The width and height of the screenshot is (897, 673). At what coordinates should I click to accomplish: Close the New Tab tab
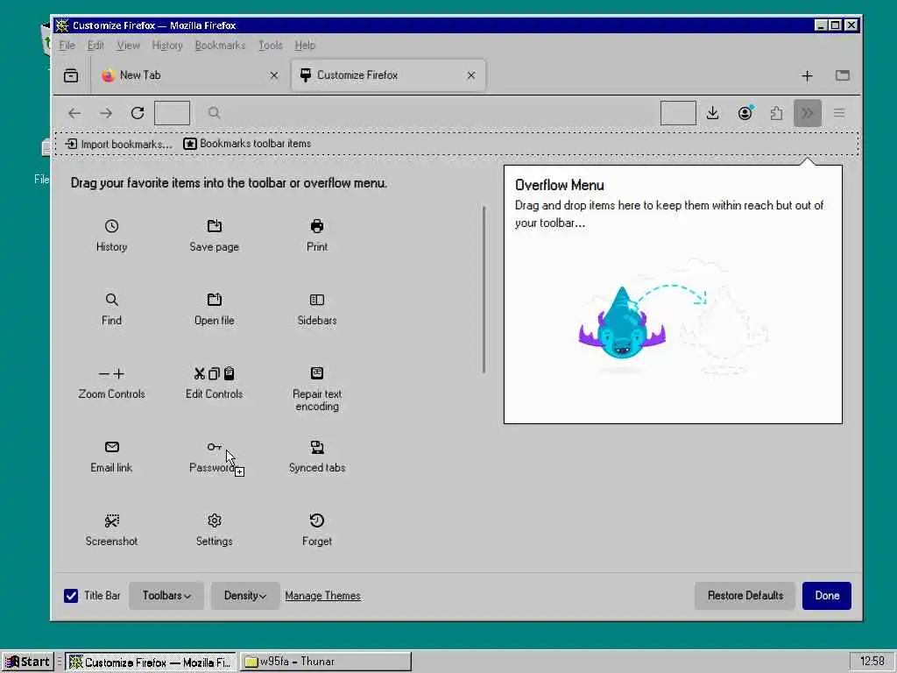(274, 75)
